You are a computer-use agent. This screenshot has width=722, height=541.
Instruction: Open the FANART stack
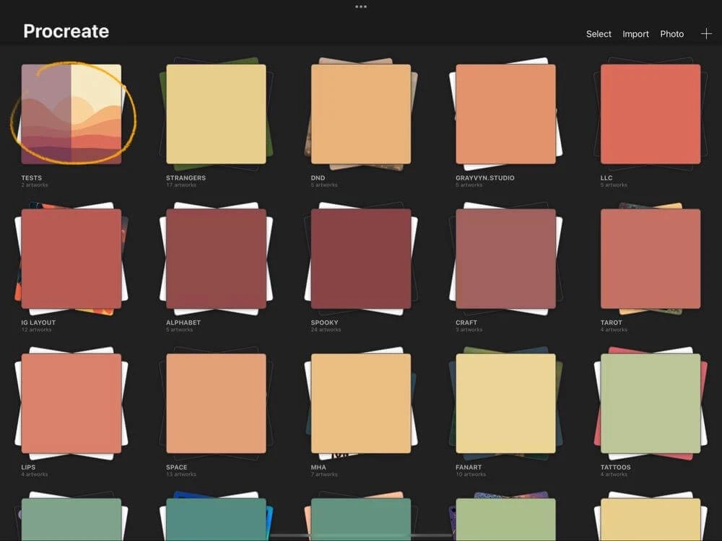tap(505, 403)
